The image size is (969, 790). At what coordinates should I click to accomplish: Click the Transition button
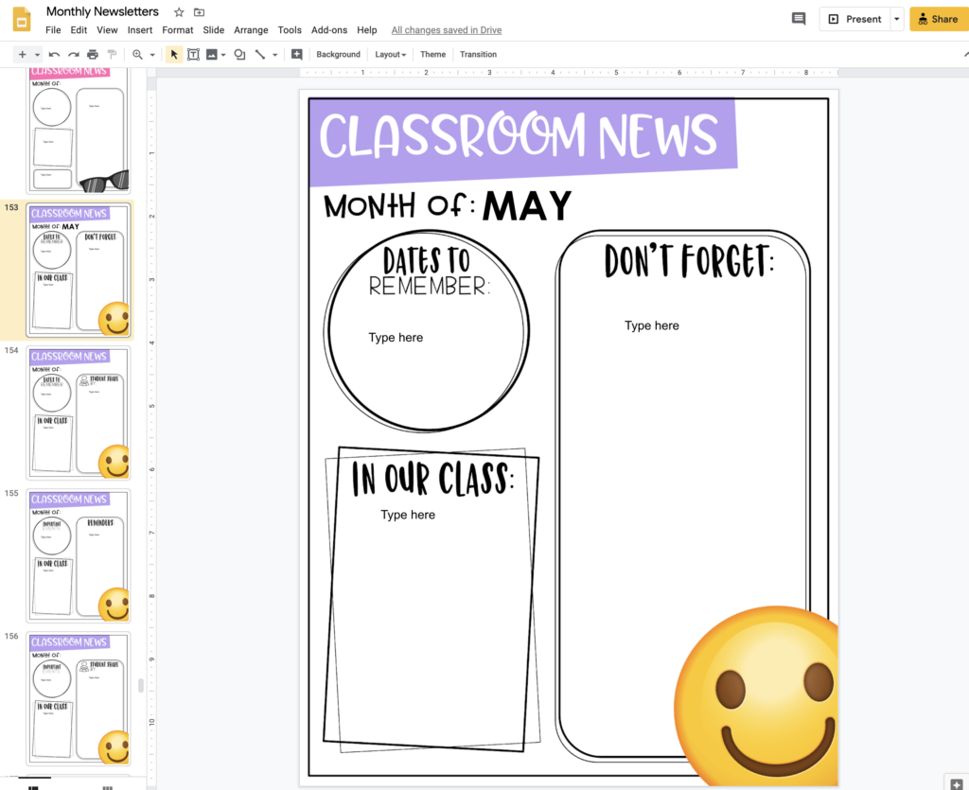coord(478,54)
